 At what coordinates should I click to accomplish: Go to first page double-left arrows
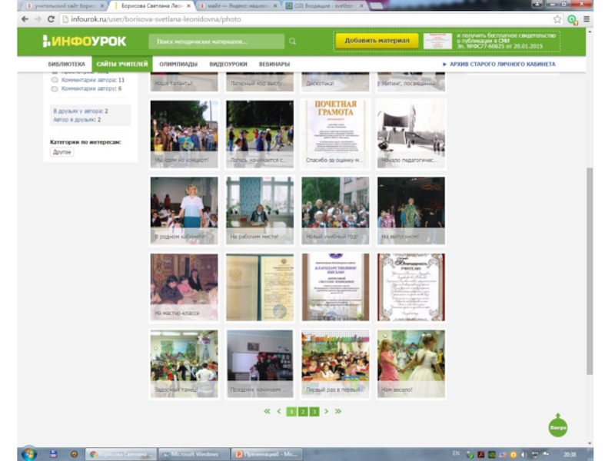pos(267,411)
